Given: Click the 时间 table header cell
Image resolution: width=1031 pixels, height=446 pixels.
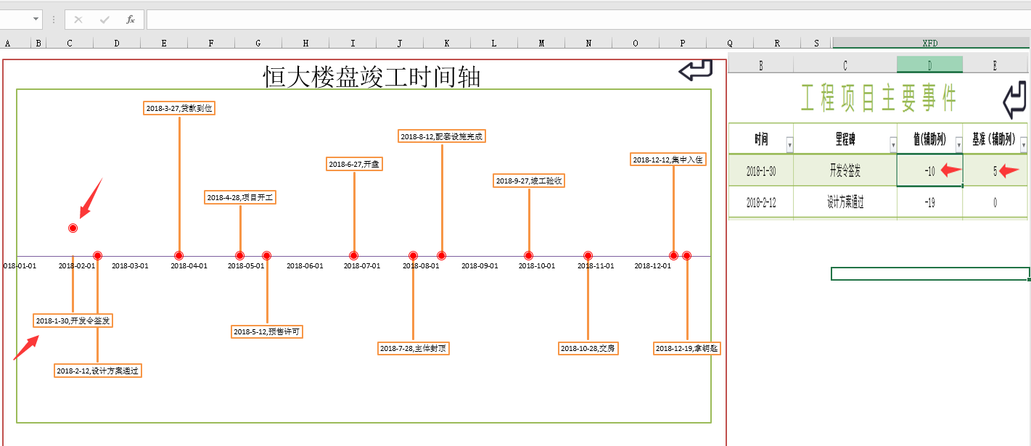Looking at the screenshot, I should click(x=761, y=139).
